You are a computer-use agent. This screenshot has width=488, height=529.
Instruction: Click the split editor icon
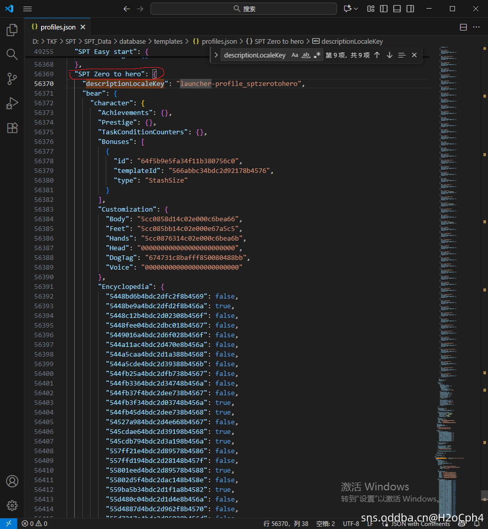point(463,27)
